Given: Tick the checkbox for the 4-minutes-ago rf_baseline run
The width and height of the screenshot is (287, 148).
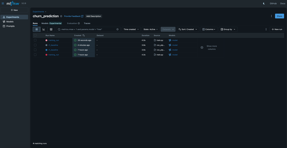Looking at the screenshot, I should click(35, 45).
